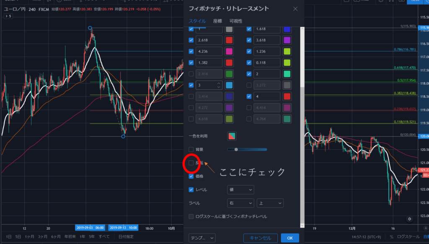429x244 pixels.
Task: Open the テンプレート template dropdown
Action: point(202,238)
